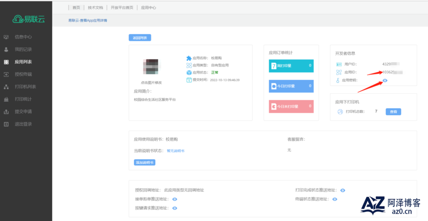Click the 我的记录 person icon

[x=6, y=49]
